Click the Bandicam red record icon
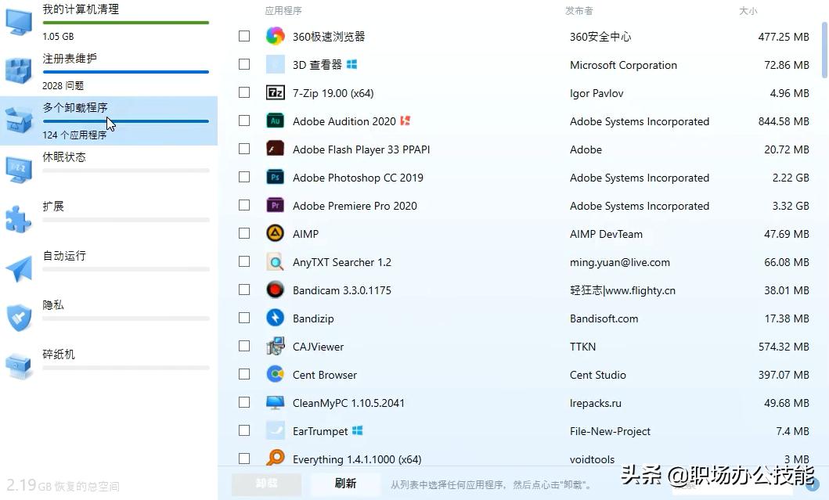The width and height of the screenshot is (829, 500). [275, 290]
